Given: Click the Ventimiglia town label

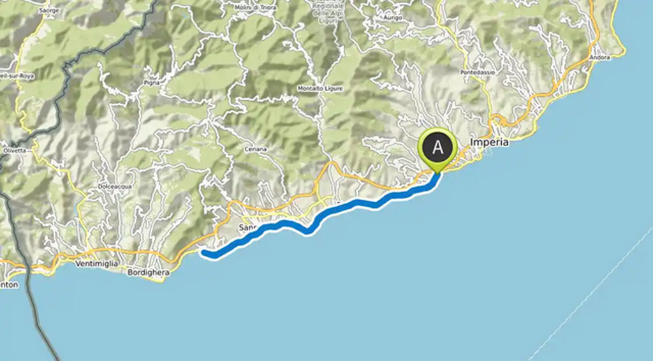Looking at the screenshot, I should coord(97,264).
